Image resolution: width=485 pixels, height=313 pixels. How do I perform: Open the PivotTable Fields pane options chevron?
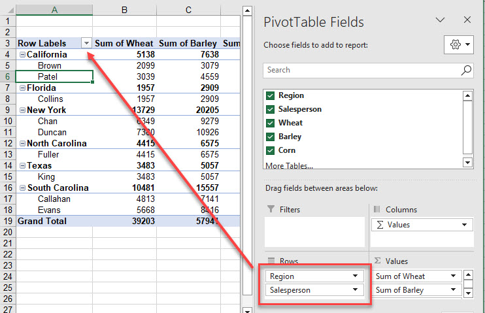(440, 21)
